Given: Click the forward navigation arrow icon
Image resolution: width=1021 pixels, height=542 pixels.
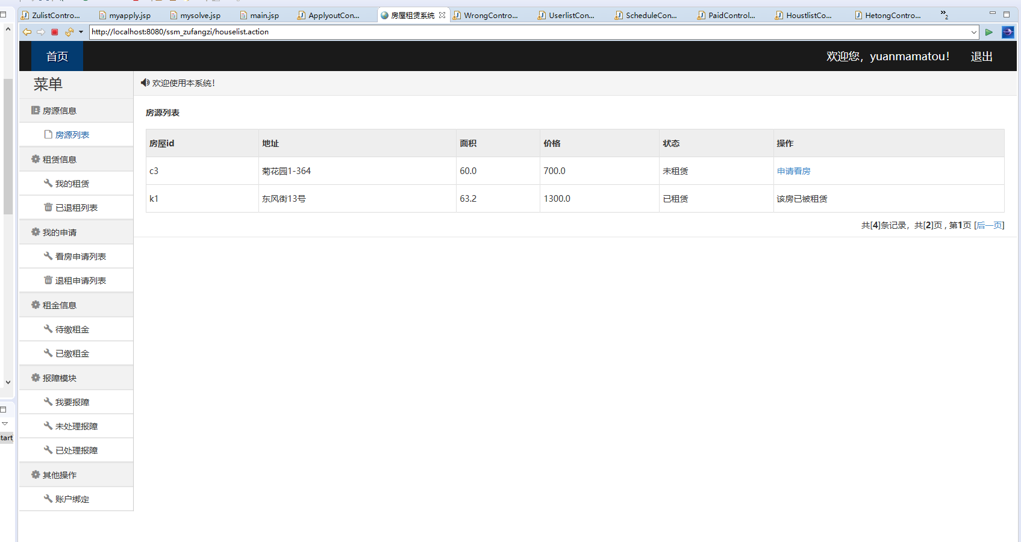Looking at the screenshot, I should pyautogui.click(x=41, y=32).
